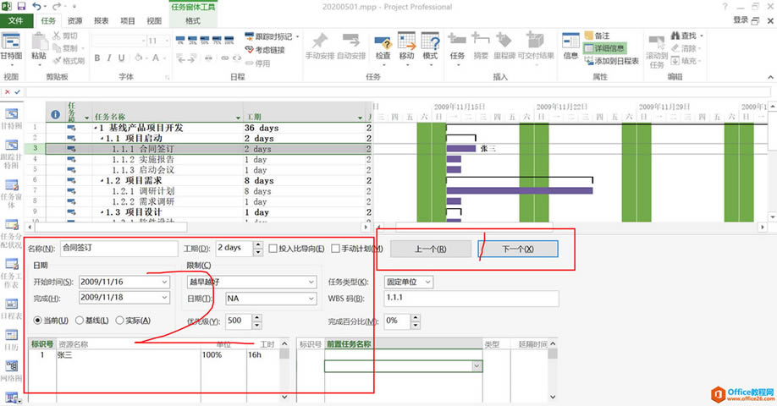Switch to the 资源 ribbon tab
The image size is (777, 406).
click(74, 19)
